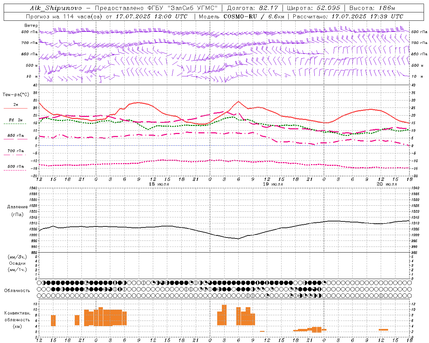Image resolution: width=429 pixels, height=343 pixels.
Task: Click the Модель COSMO-RU / 6.6км label
Action: (241, 16)
